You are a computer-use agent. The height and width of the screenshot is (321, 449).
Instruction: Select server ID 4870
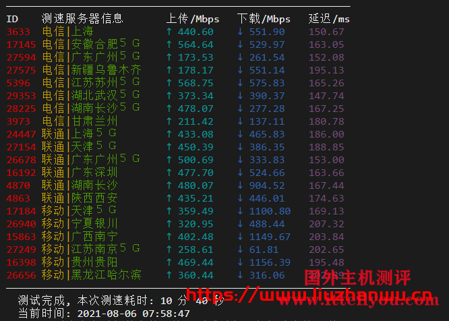18,185
